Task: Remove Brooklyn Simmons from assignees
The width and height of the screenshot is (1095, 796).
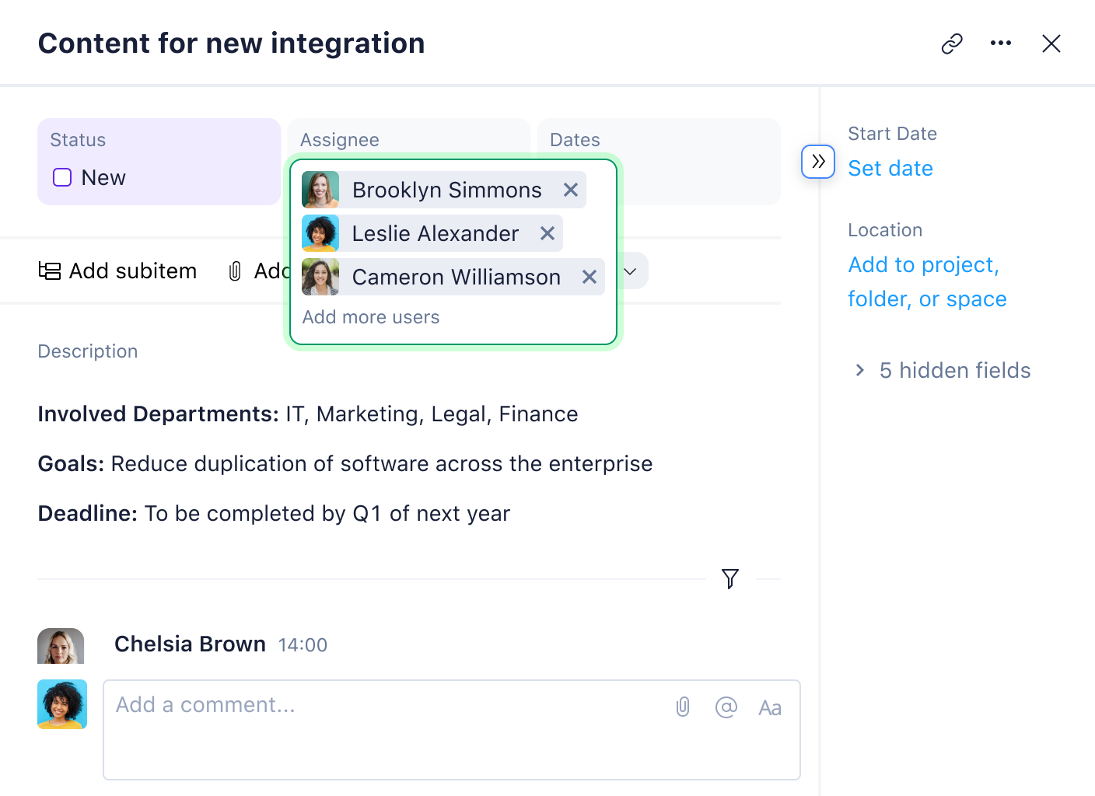Action: click(x=570, y=190)
